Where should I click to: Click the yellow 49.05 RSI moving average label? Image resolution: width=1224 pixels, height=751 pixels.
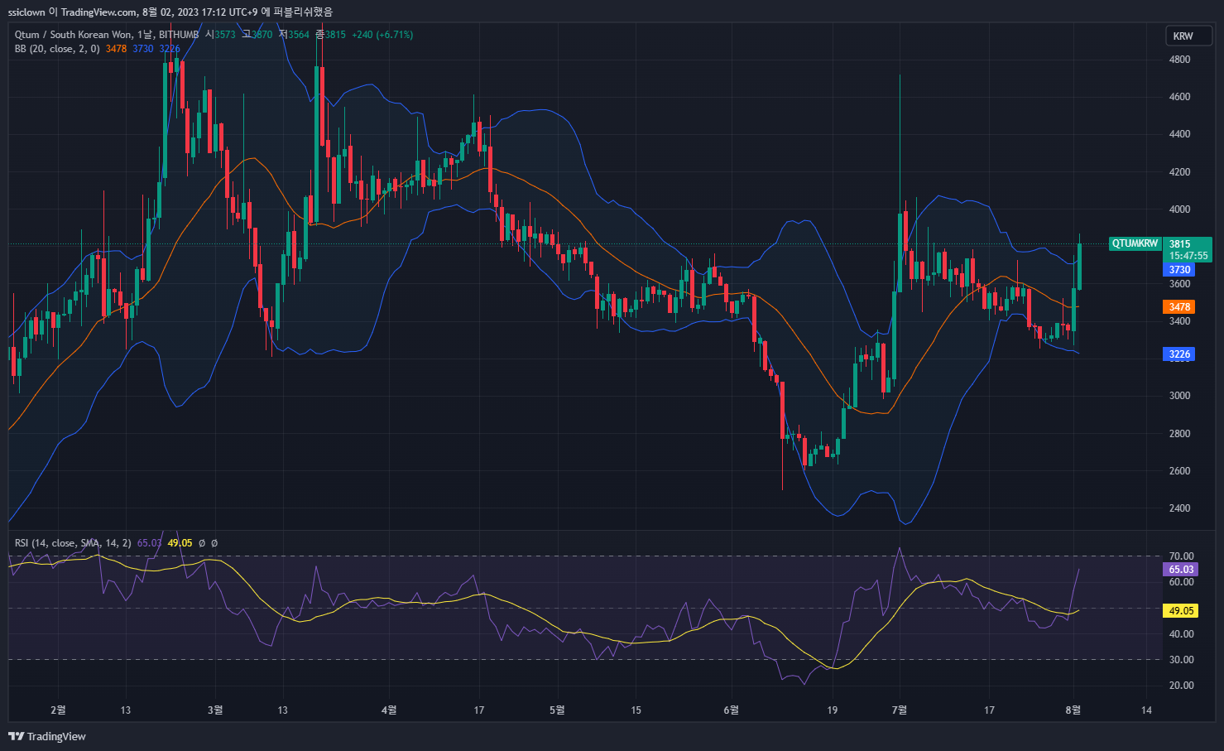pyautogui.click(x=1181, y=611)
